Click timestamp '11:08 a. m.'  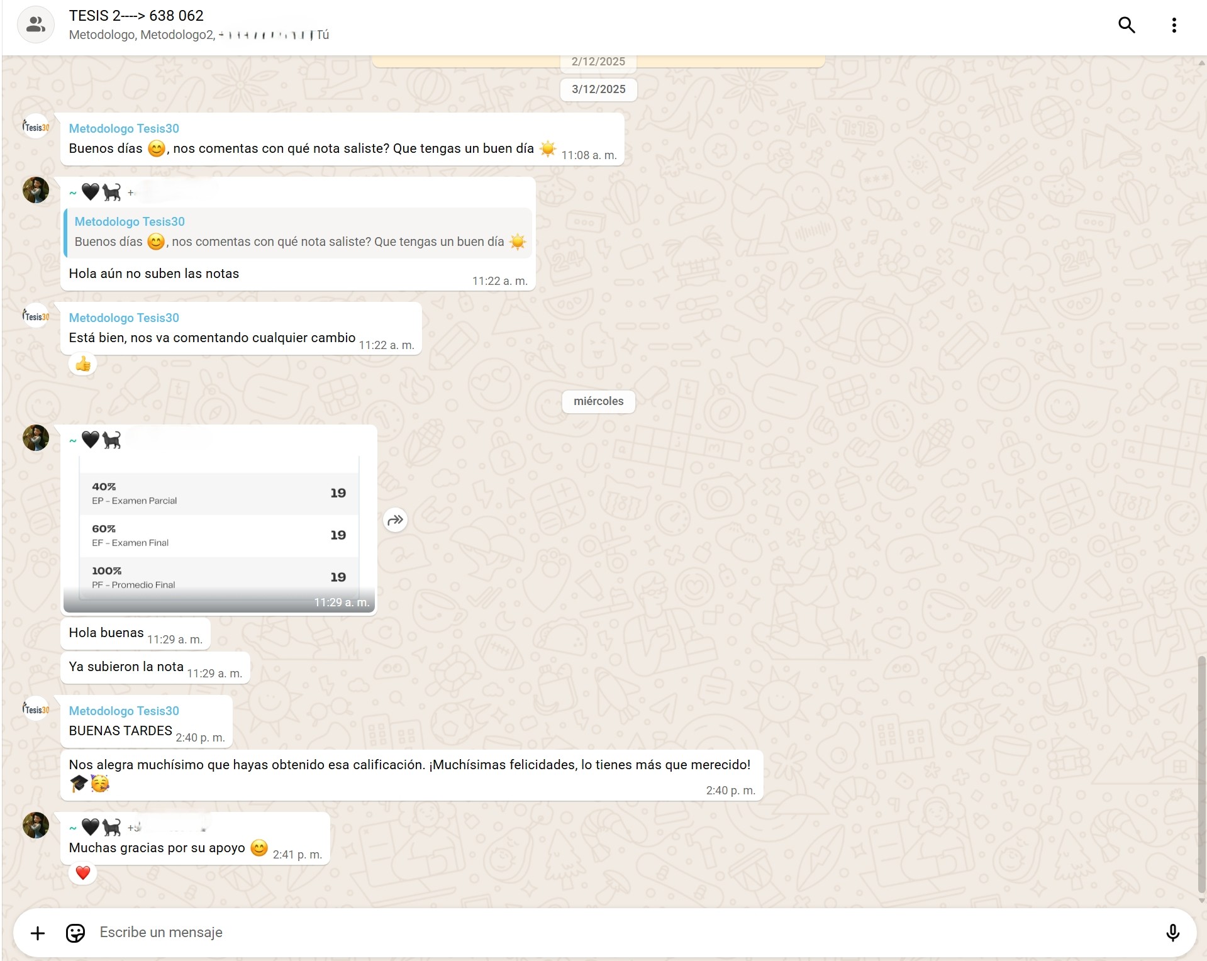coord(589,155)
